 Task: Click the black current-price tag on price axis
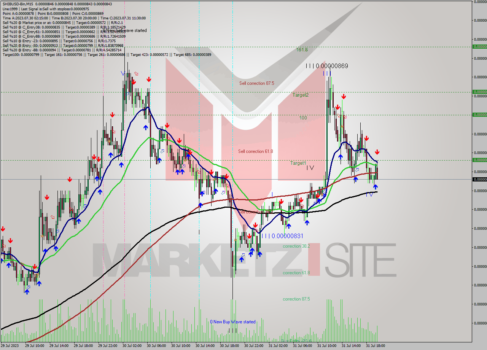[479, 179]
